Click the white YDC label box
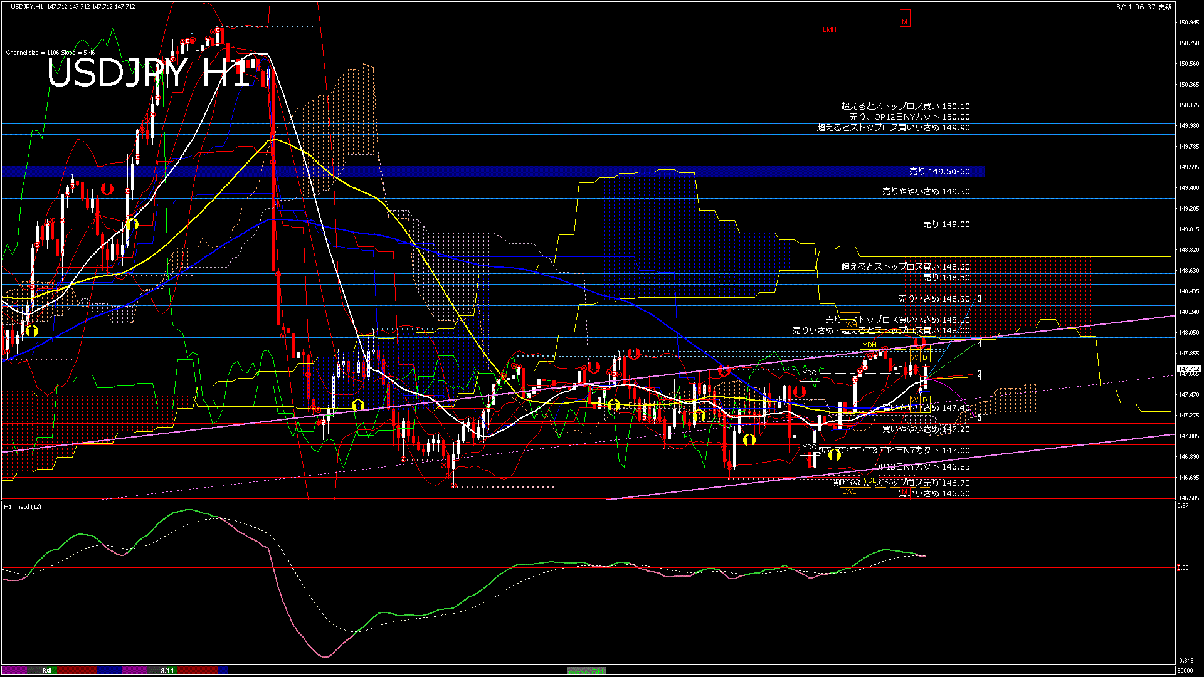Image resolution: width=1204 pixels, height=677 pixels. tap(810, 373)
